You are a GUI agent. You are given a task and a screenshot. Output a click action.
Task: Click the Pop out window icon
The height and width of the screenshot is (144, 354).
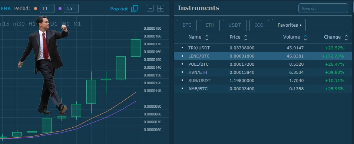pyautogui.click(x=135, y=9)
